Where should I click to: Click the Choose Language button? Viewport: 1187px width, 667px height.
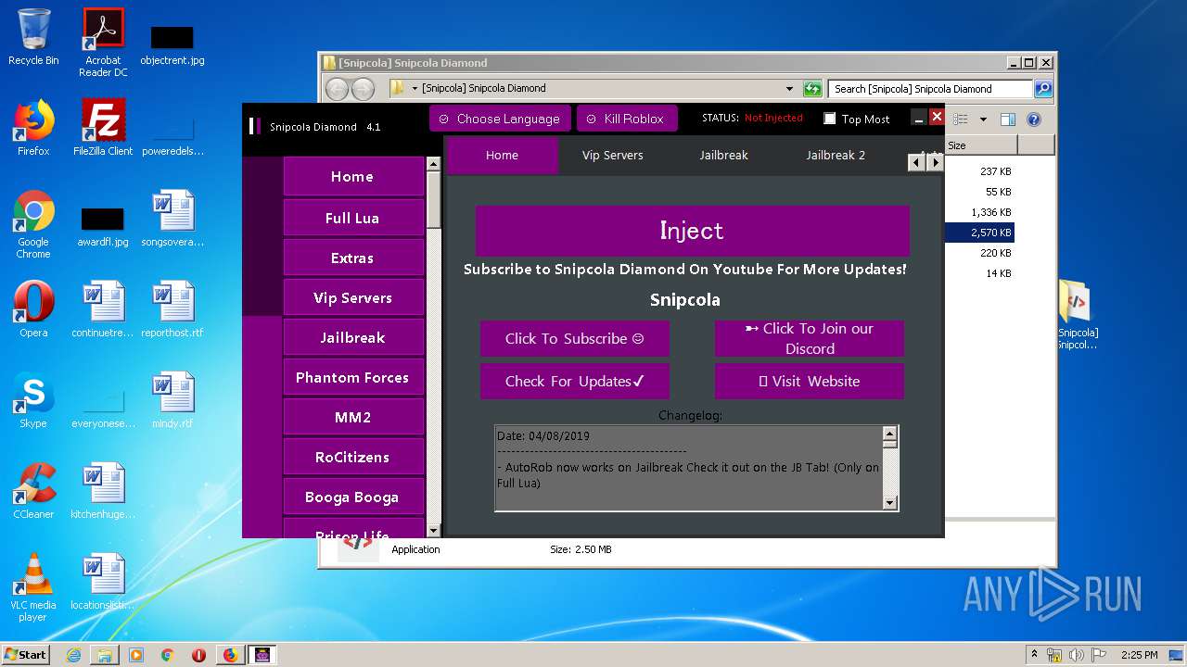coord(499,119)
